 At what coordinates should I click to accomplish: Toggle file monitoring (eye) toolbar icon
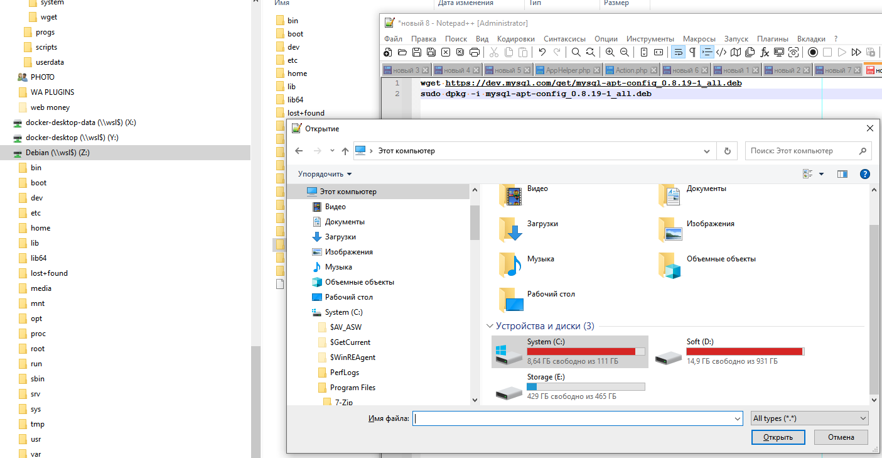[x=793, y=52]
